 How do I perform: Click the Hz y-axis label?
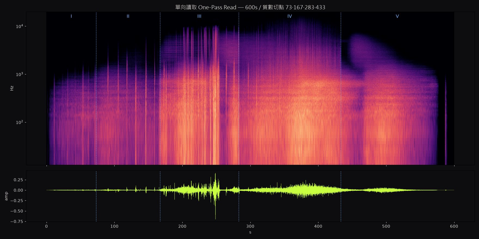(x=12, y=88)
